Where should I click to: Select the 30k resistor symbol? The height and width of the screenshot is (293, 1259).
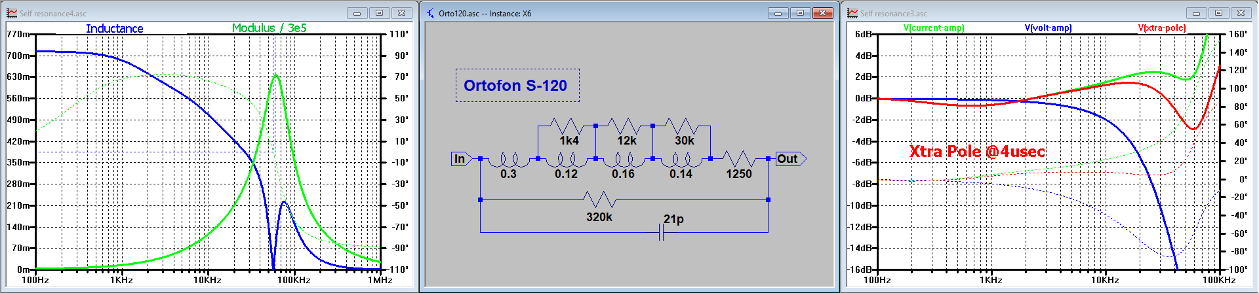(x=681, y=126)
